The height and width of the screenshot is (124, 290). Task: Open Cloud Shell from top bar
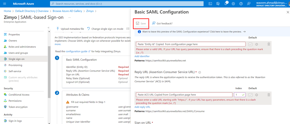click(210, 4)
